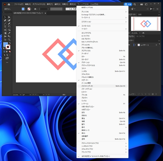Open the fill color dropdown arrow

pos(26,9)
